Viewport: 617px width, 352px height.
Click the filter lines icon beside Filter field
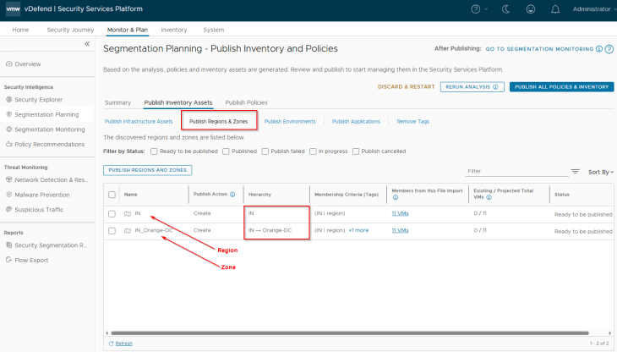[x=576, y=171]
